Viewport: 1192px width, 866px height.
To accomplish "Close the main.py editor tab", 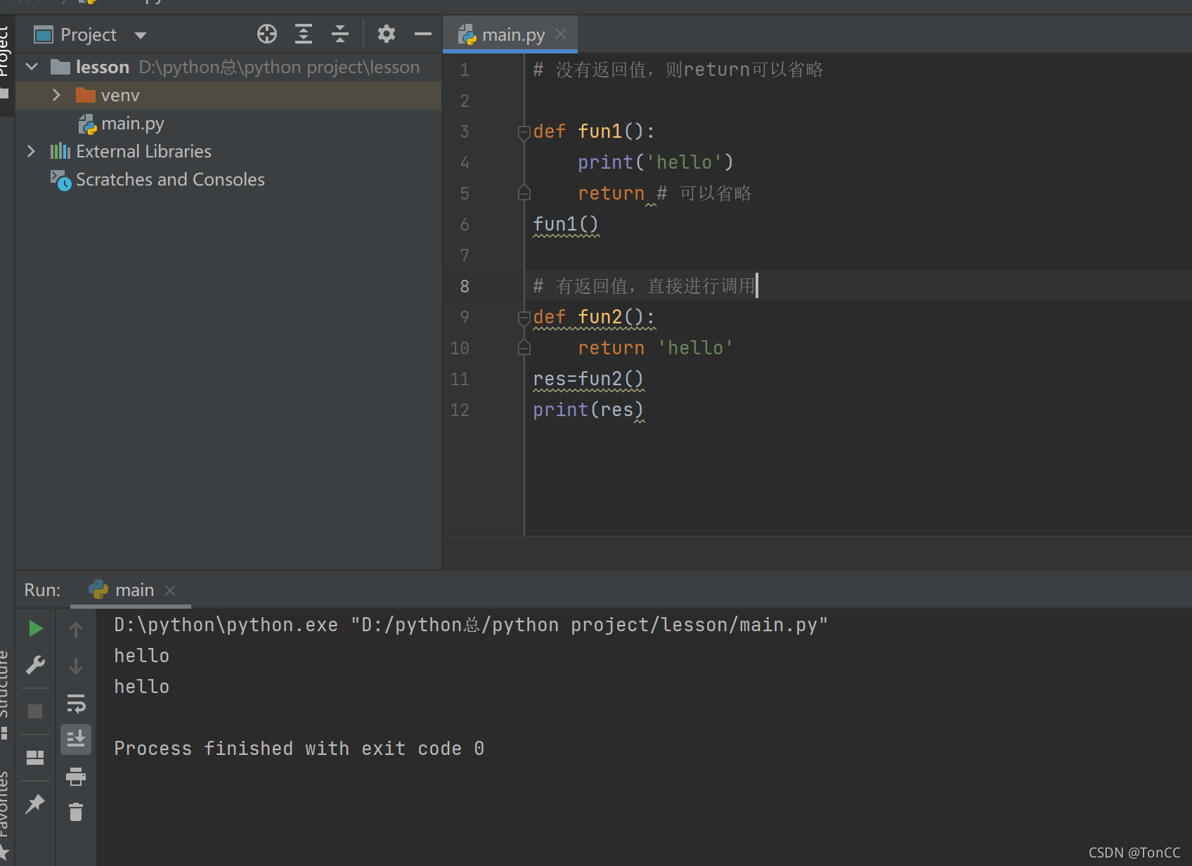I will [561, 34].
